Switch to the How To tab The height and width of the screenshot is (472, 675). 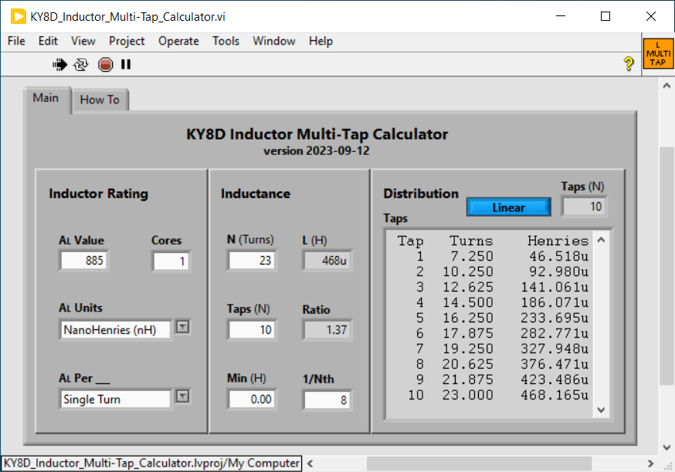(x=100, y=99)
